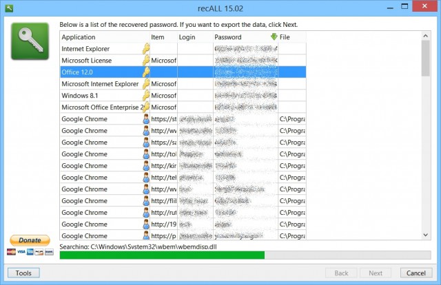Click the list scrollbar up arrow
Viewport: 441px width, 285px height.
click(x=426, y=36)
